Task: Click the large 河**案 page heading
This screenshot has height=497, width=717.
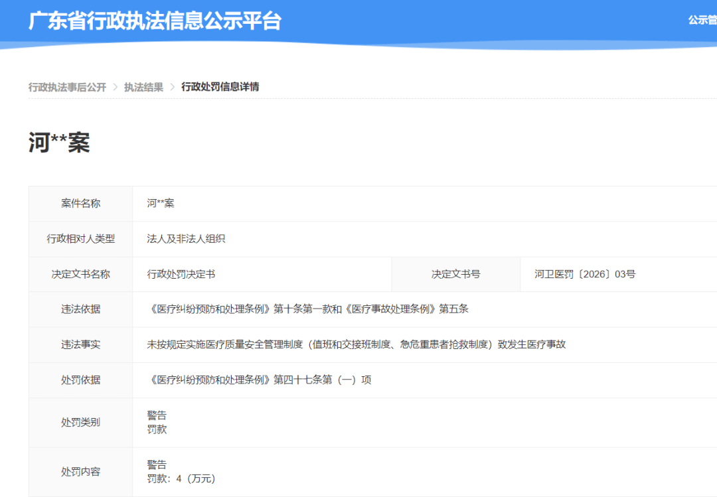Action: coord(59,142)
